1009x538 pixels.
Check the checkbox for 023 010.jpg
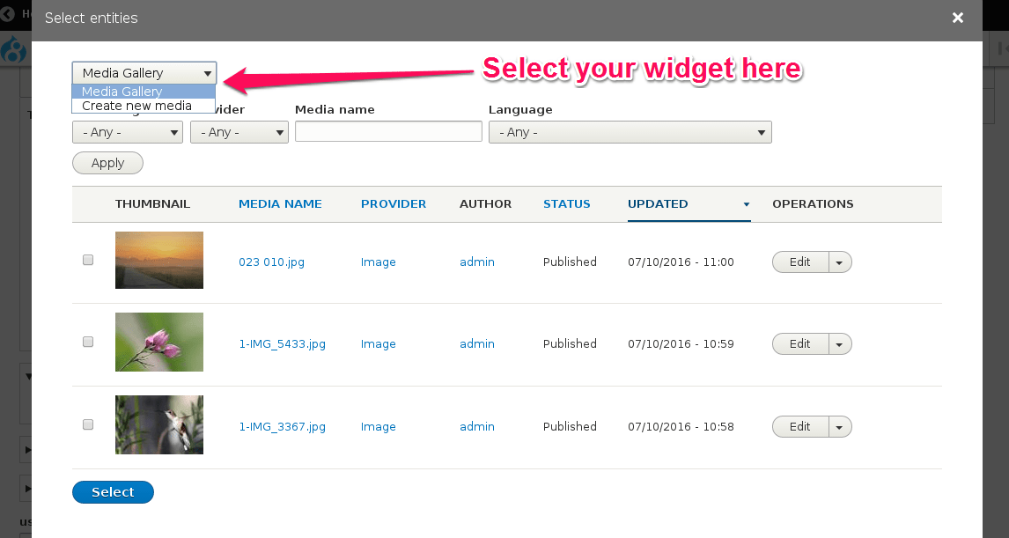tap(87, 260)
